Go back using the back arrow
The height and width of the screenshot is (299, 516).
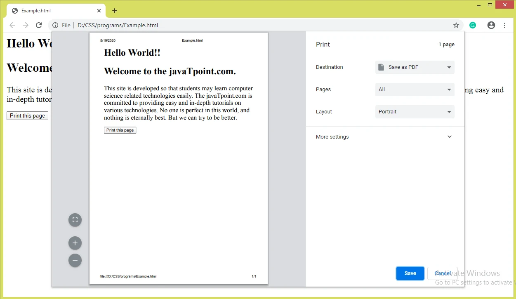[x=12, y=25]
